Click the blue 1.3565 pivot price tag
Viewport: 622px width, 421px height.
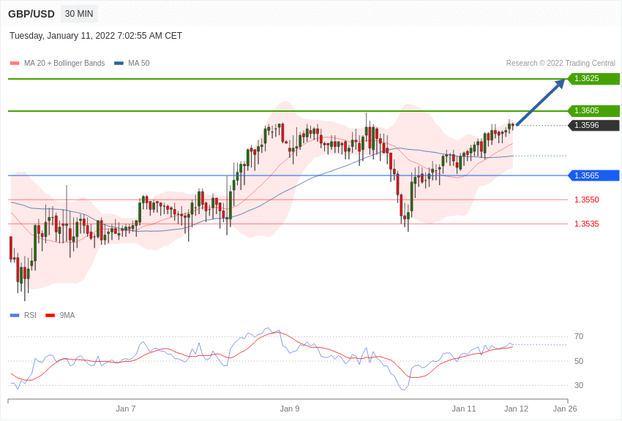pos(593,175)
